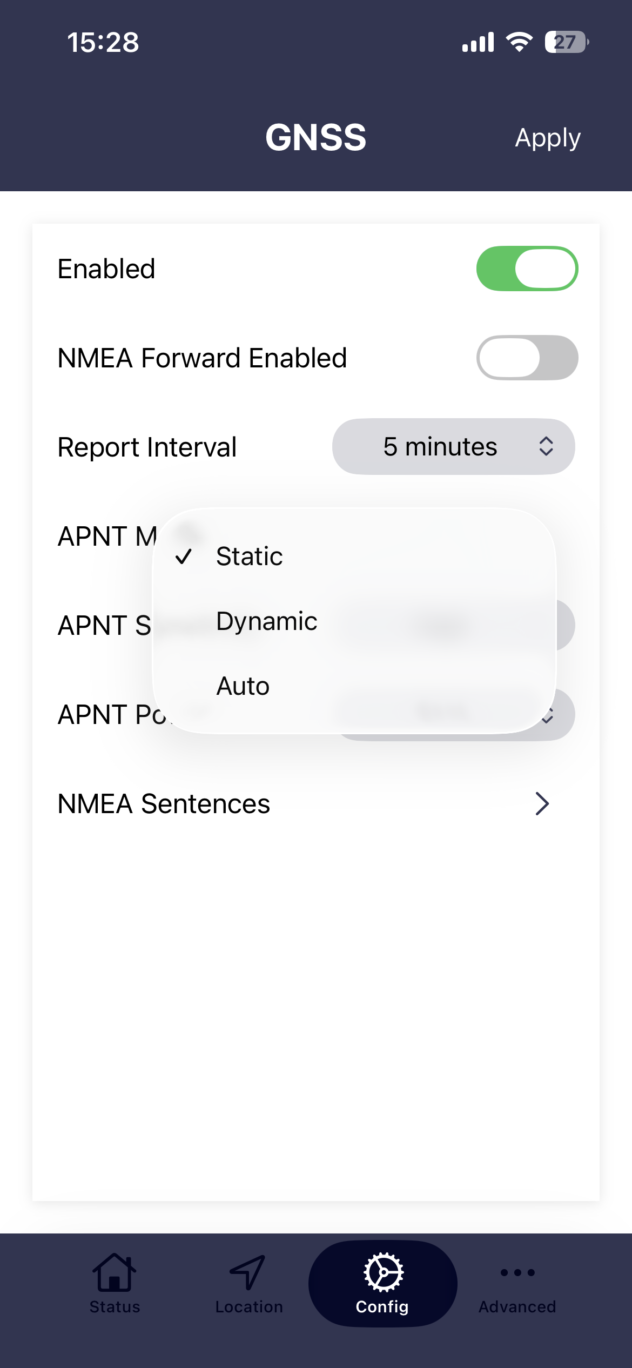Disable the GNSS Enabled switch

coord(527,269)
